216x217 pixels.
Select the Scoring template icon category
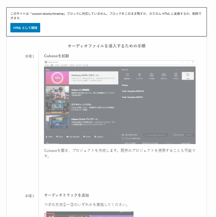coord(151,76)
